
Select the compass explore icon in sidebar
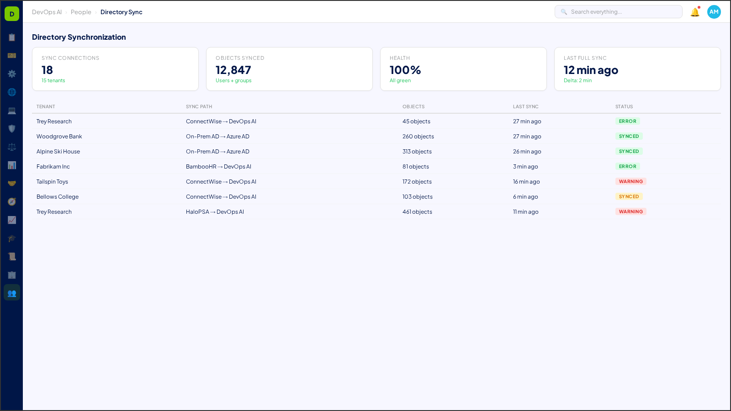pos(12,201)
